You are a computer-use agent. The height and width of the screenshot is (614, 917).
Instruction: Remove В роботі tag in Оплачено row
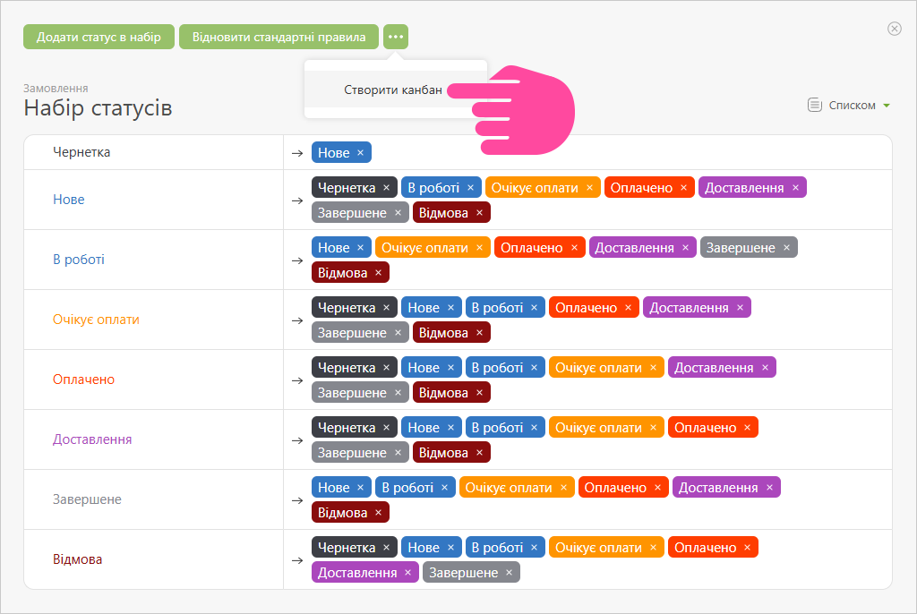[534, 368]
